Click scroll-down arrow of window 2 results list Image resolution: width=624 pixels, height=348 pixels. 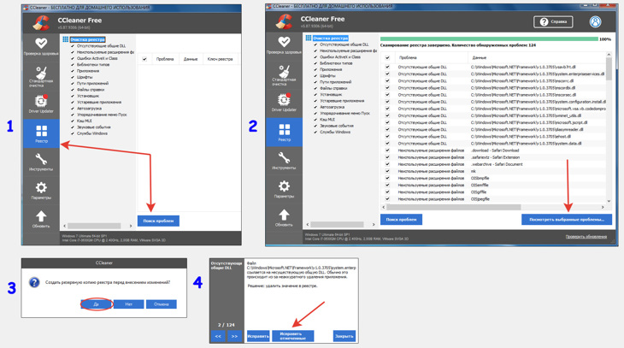pos(609,201)
